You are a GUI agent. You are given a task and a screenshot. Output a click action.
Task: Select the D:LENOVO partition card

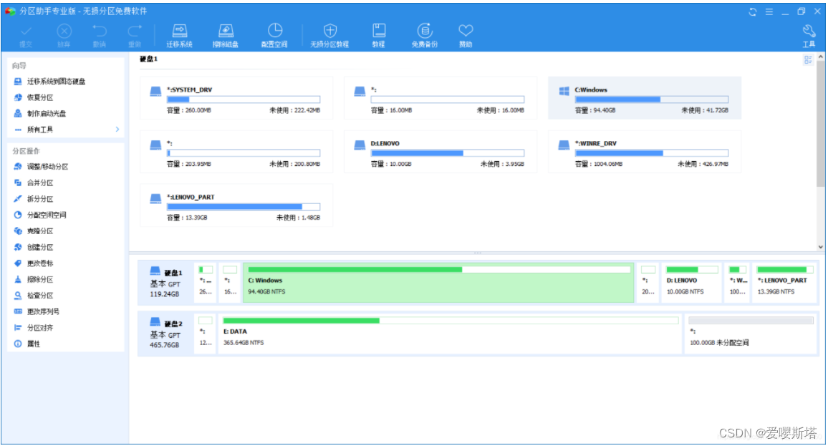441,152
